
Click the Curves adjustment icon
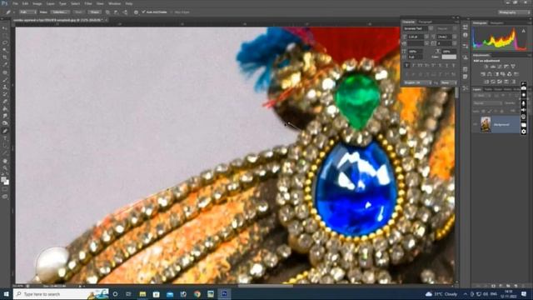[500, 67]
